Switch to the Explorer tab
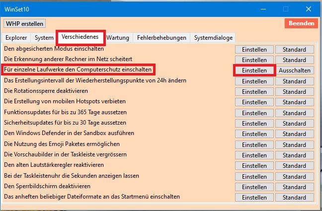Image resolution: width=322 pixels, height=211 pixels. pos(16,38)
